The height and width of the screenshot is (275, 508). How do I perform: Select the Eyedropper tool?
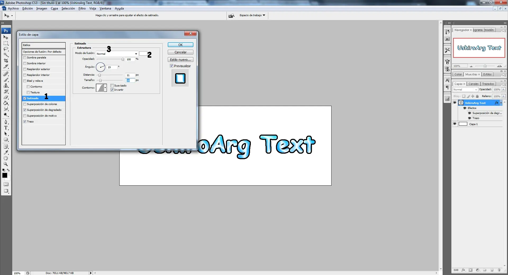(x=6, y=152)
